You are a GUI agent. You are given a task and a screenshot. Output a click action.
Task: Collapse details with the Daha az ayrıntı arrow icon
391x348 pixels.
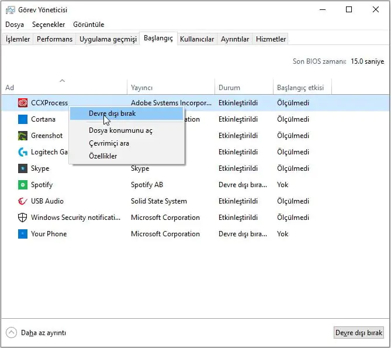[x=11, y=333]
